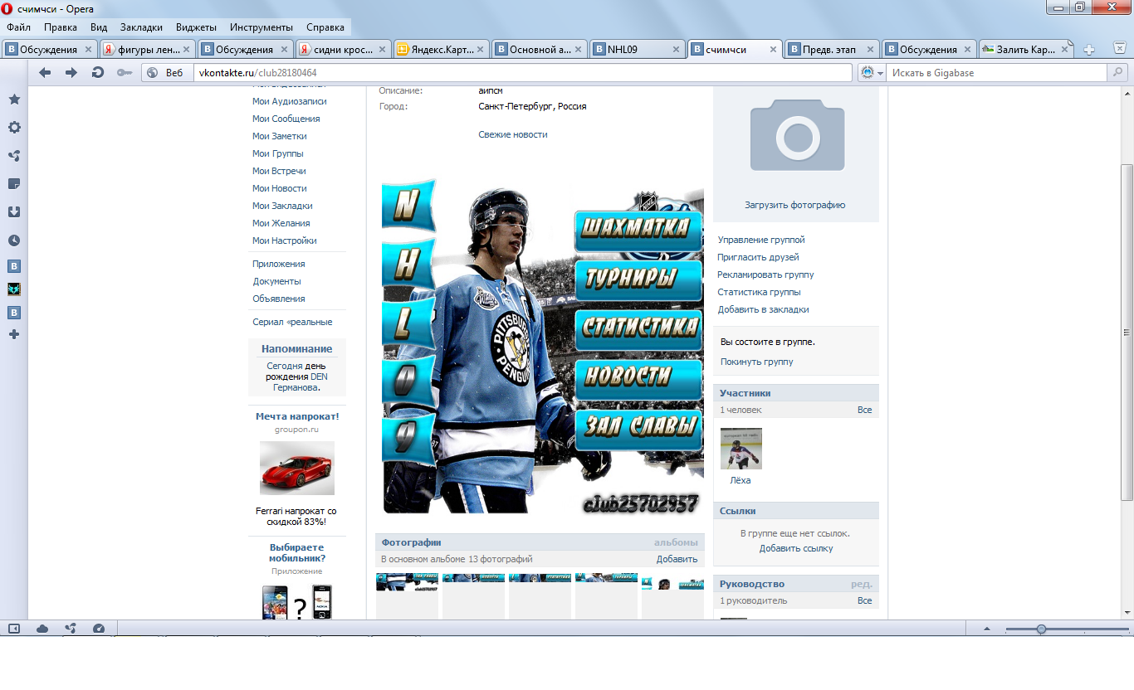This screenshot has height=690, width=1134.
Task: Toggle the side panel from the status bar
Action: [14, 629]
